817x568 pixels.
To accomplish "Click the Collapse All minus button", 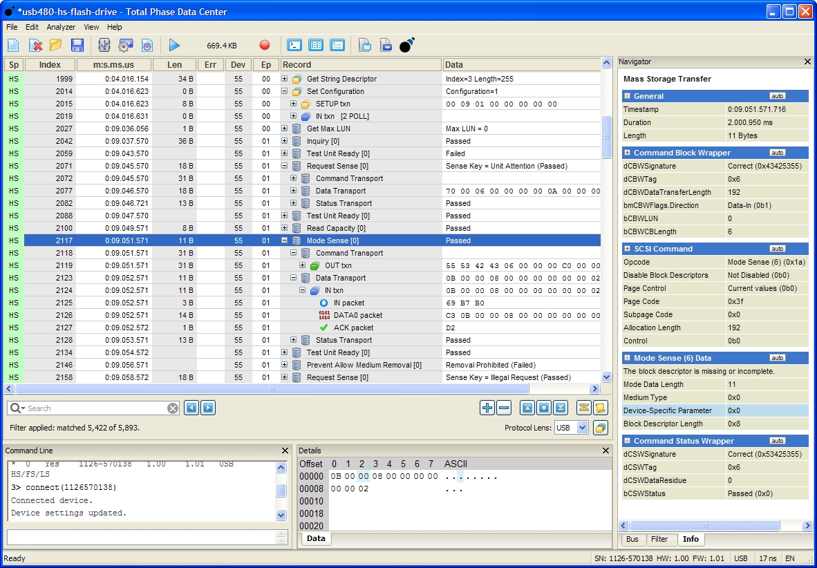I will point(504,408).
